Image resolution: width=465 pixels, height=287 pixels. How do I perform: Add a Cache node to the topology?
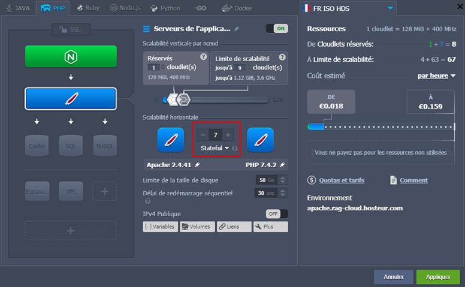click(x=37, y=146)
